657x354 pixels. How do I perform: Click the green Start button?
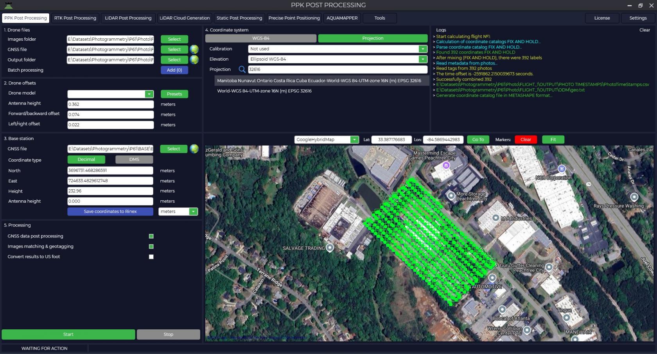pyautogui.click(x=68, y=334)
